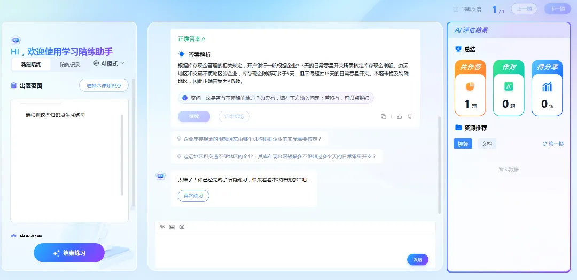Switch to the 陪练记录 tab

(70, 65)
